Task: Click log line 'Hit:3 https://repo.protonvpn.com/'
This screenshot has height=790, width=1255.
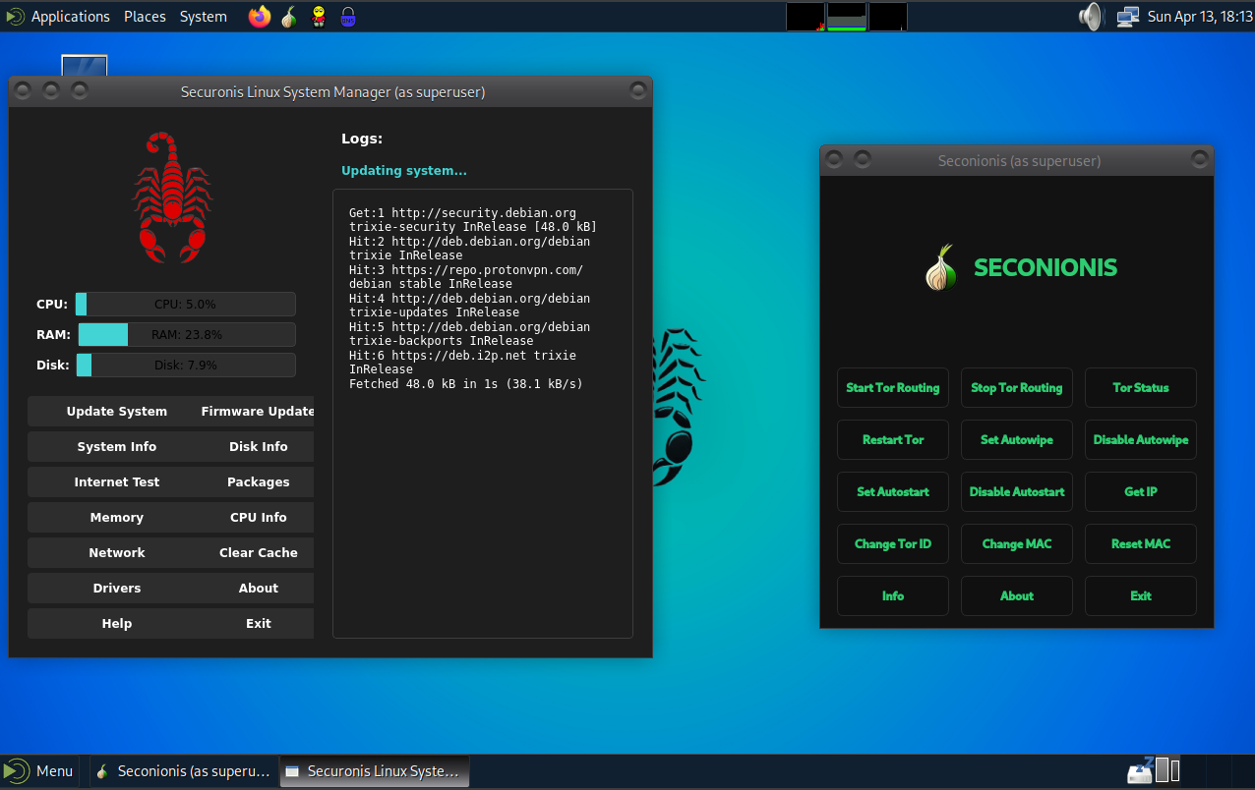Action: pos(466,270)
